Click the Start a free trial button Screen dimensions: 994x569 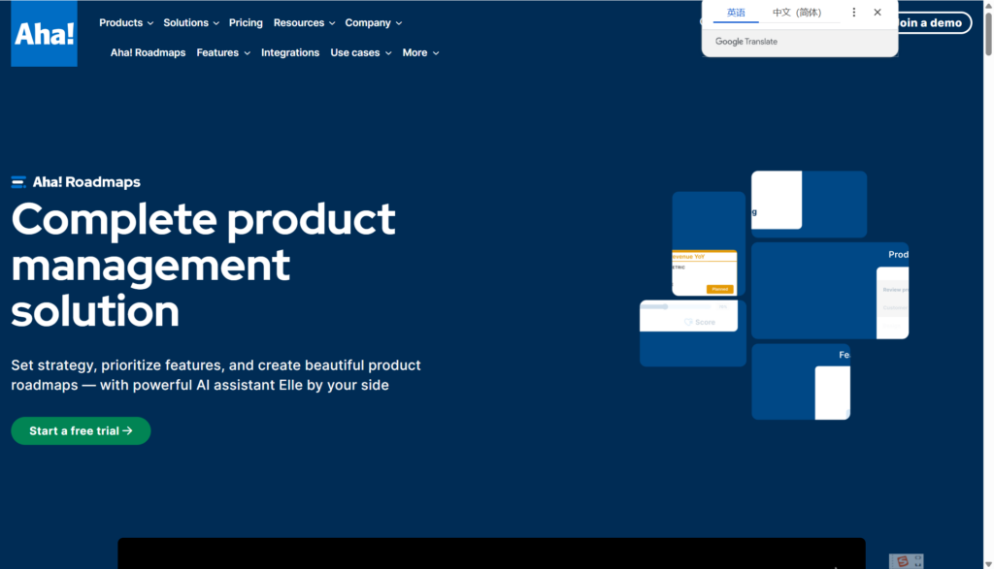click(81, 431)
